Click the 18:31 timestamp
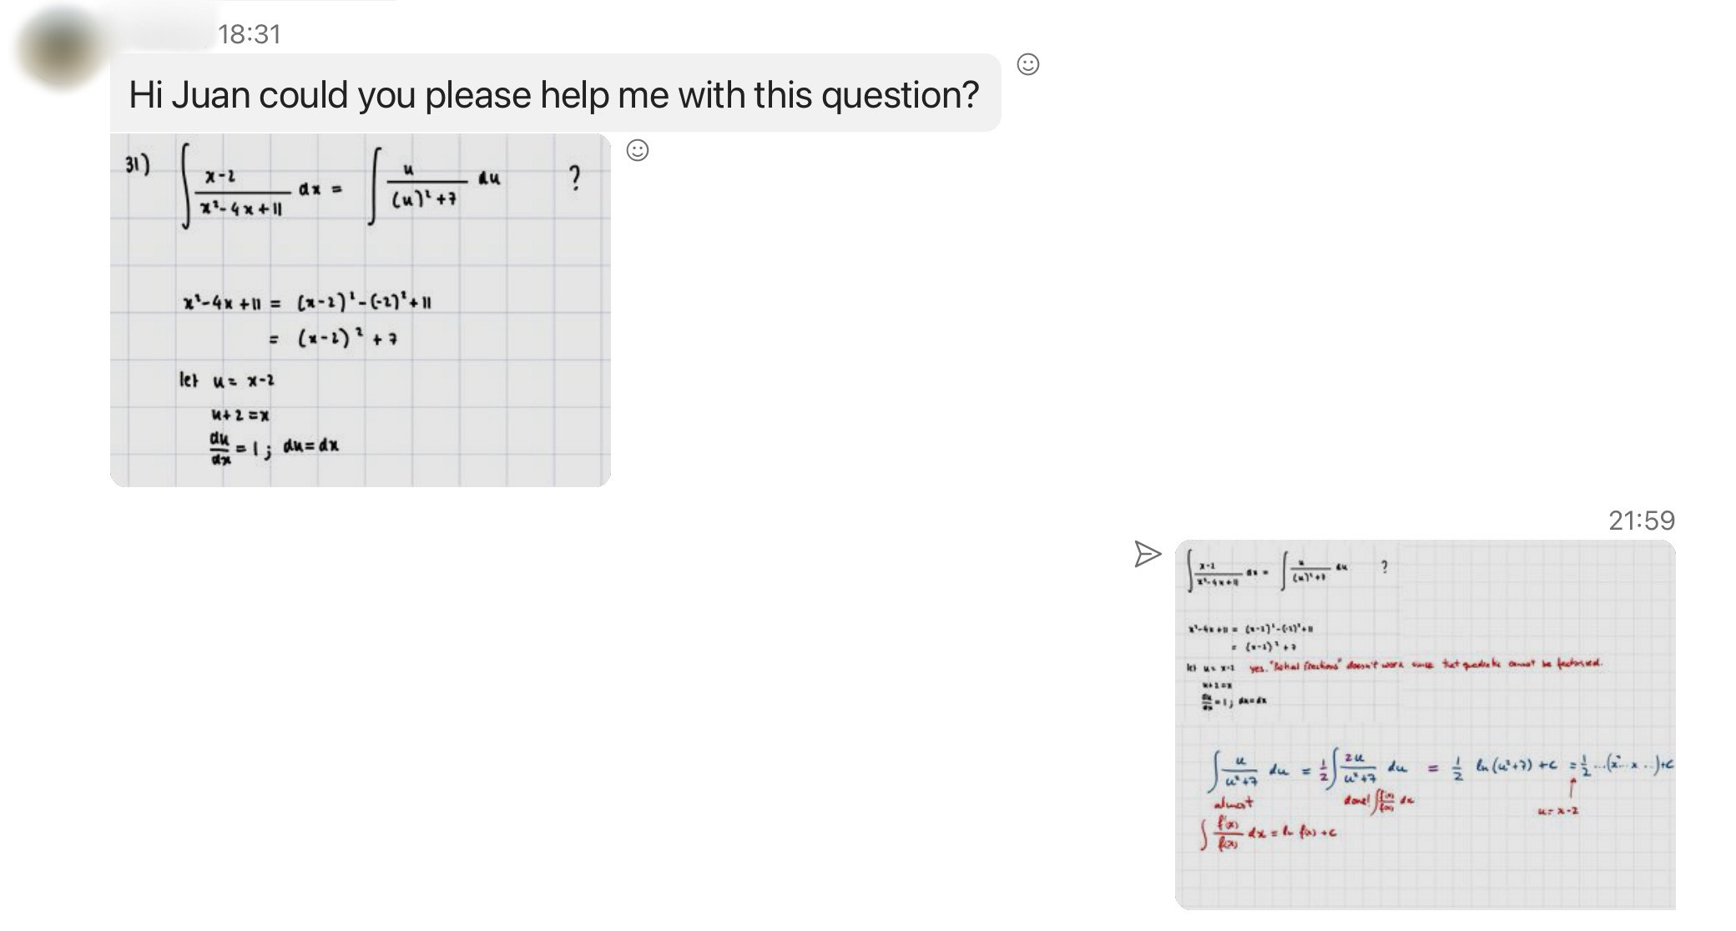Image resolution: width=1736 pixels, height=931 pixels. 248,35
